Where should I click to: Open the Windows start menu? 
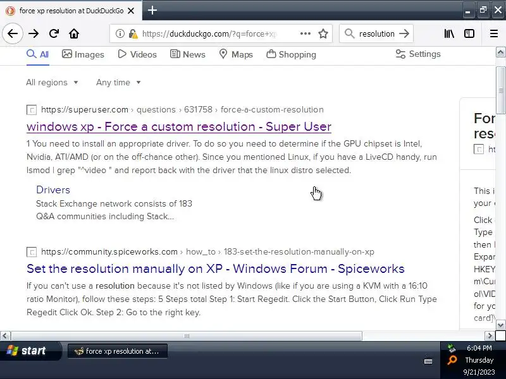(x=30, y=351)
